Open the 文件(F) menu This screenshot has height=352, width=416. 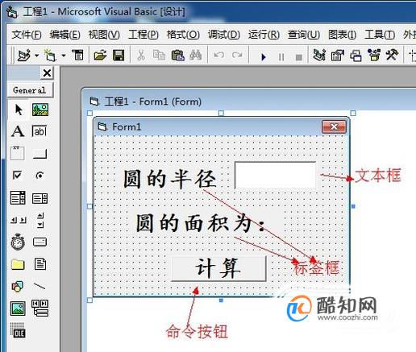27,35
